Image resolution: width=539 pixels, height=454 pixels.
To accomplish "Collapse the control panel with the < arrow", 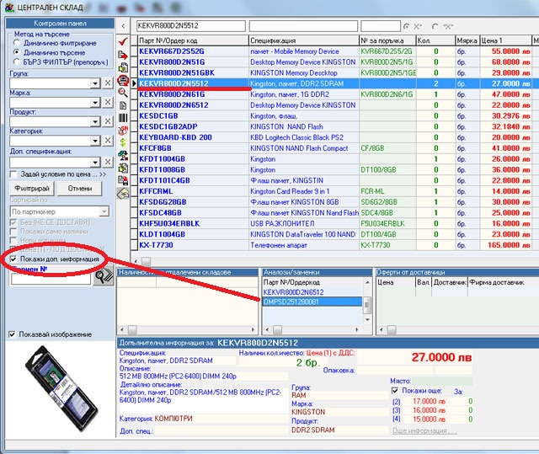I will (x=123, y=26).
